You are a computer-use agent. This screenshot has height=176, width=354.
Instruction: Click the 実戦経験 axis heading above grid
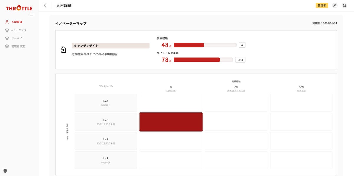[236, 81]
